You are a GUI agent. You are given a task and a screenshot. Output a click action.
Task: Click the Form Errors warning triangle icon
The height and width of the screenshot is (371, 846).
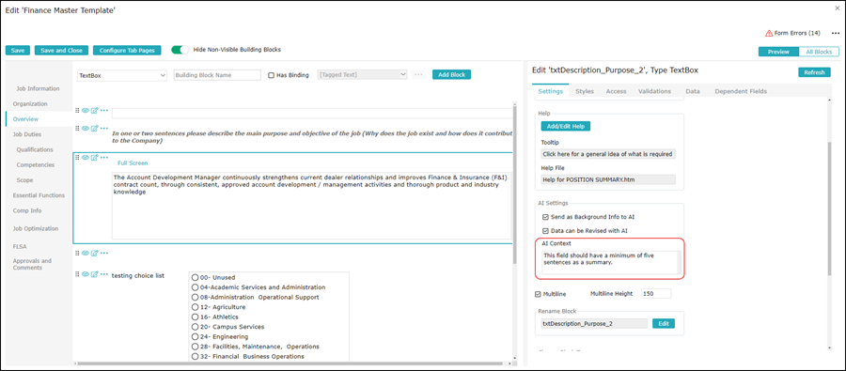(769, 34)
